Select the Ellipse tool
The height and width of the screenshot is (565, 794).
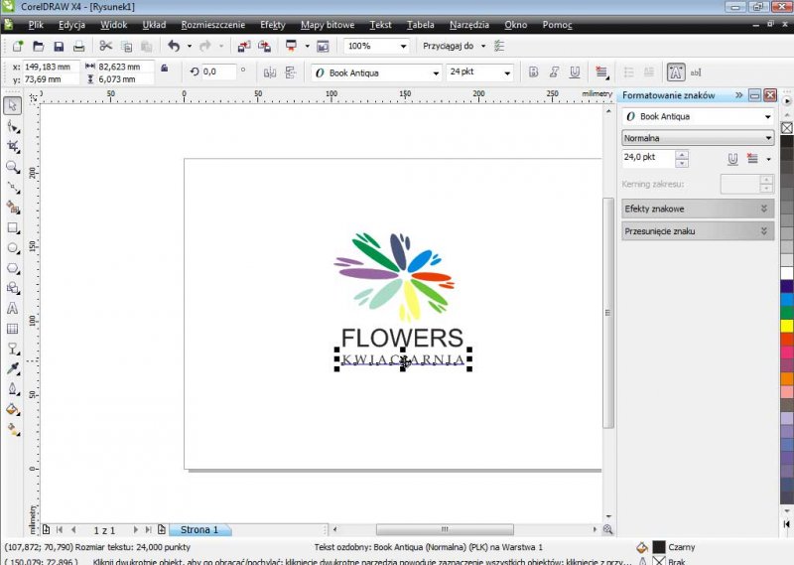click(x=13, y=248)
